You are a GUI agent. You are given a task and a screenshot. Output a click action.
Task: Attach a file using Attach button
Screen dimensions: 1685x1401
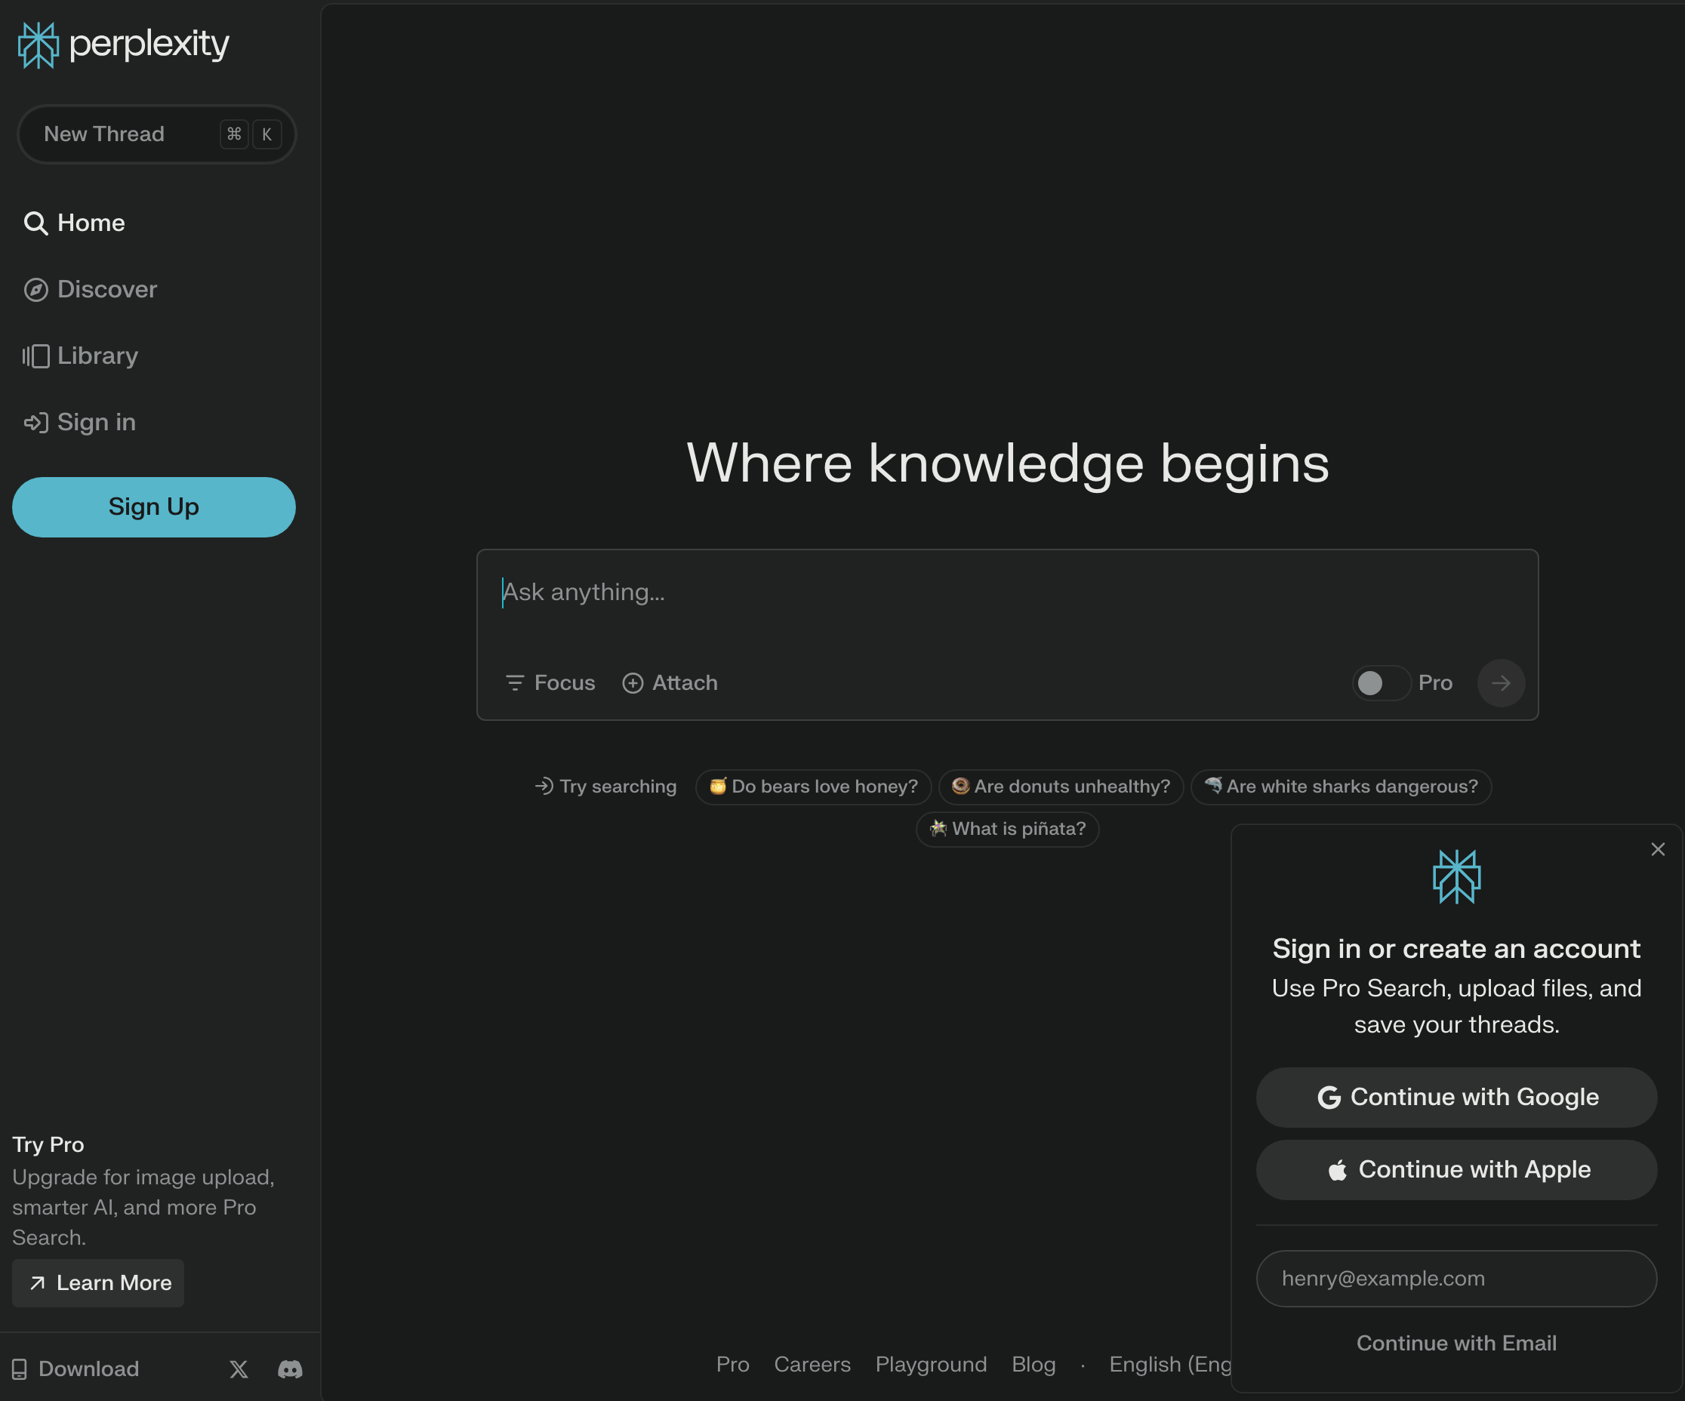pos(670,683)
